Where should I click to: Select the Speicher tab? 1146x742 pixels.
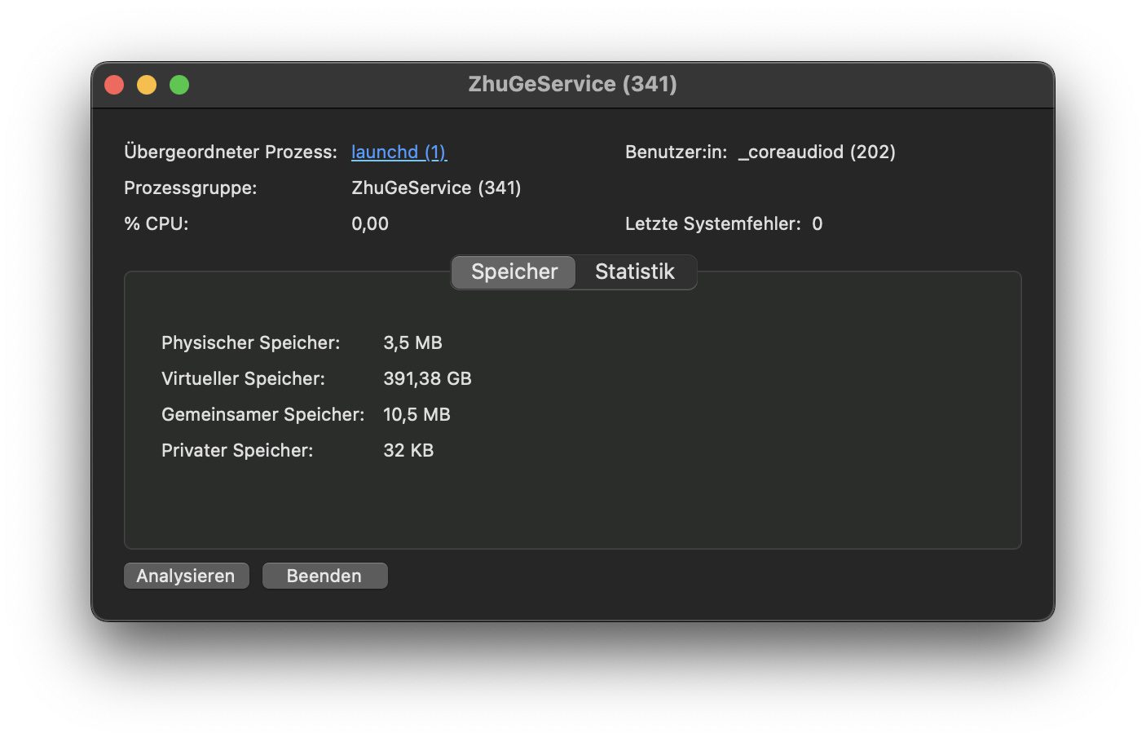tap(514, 272)
